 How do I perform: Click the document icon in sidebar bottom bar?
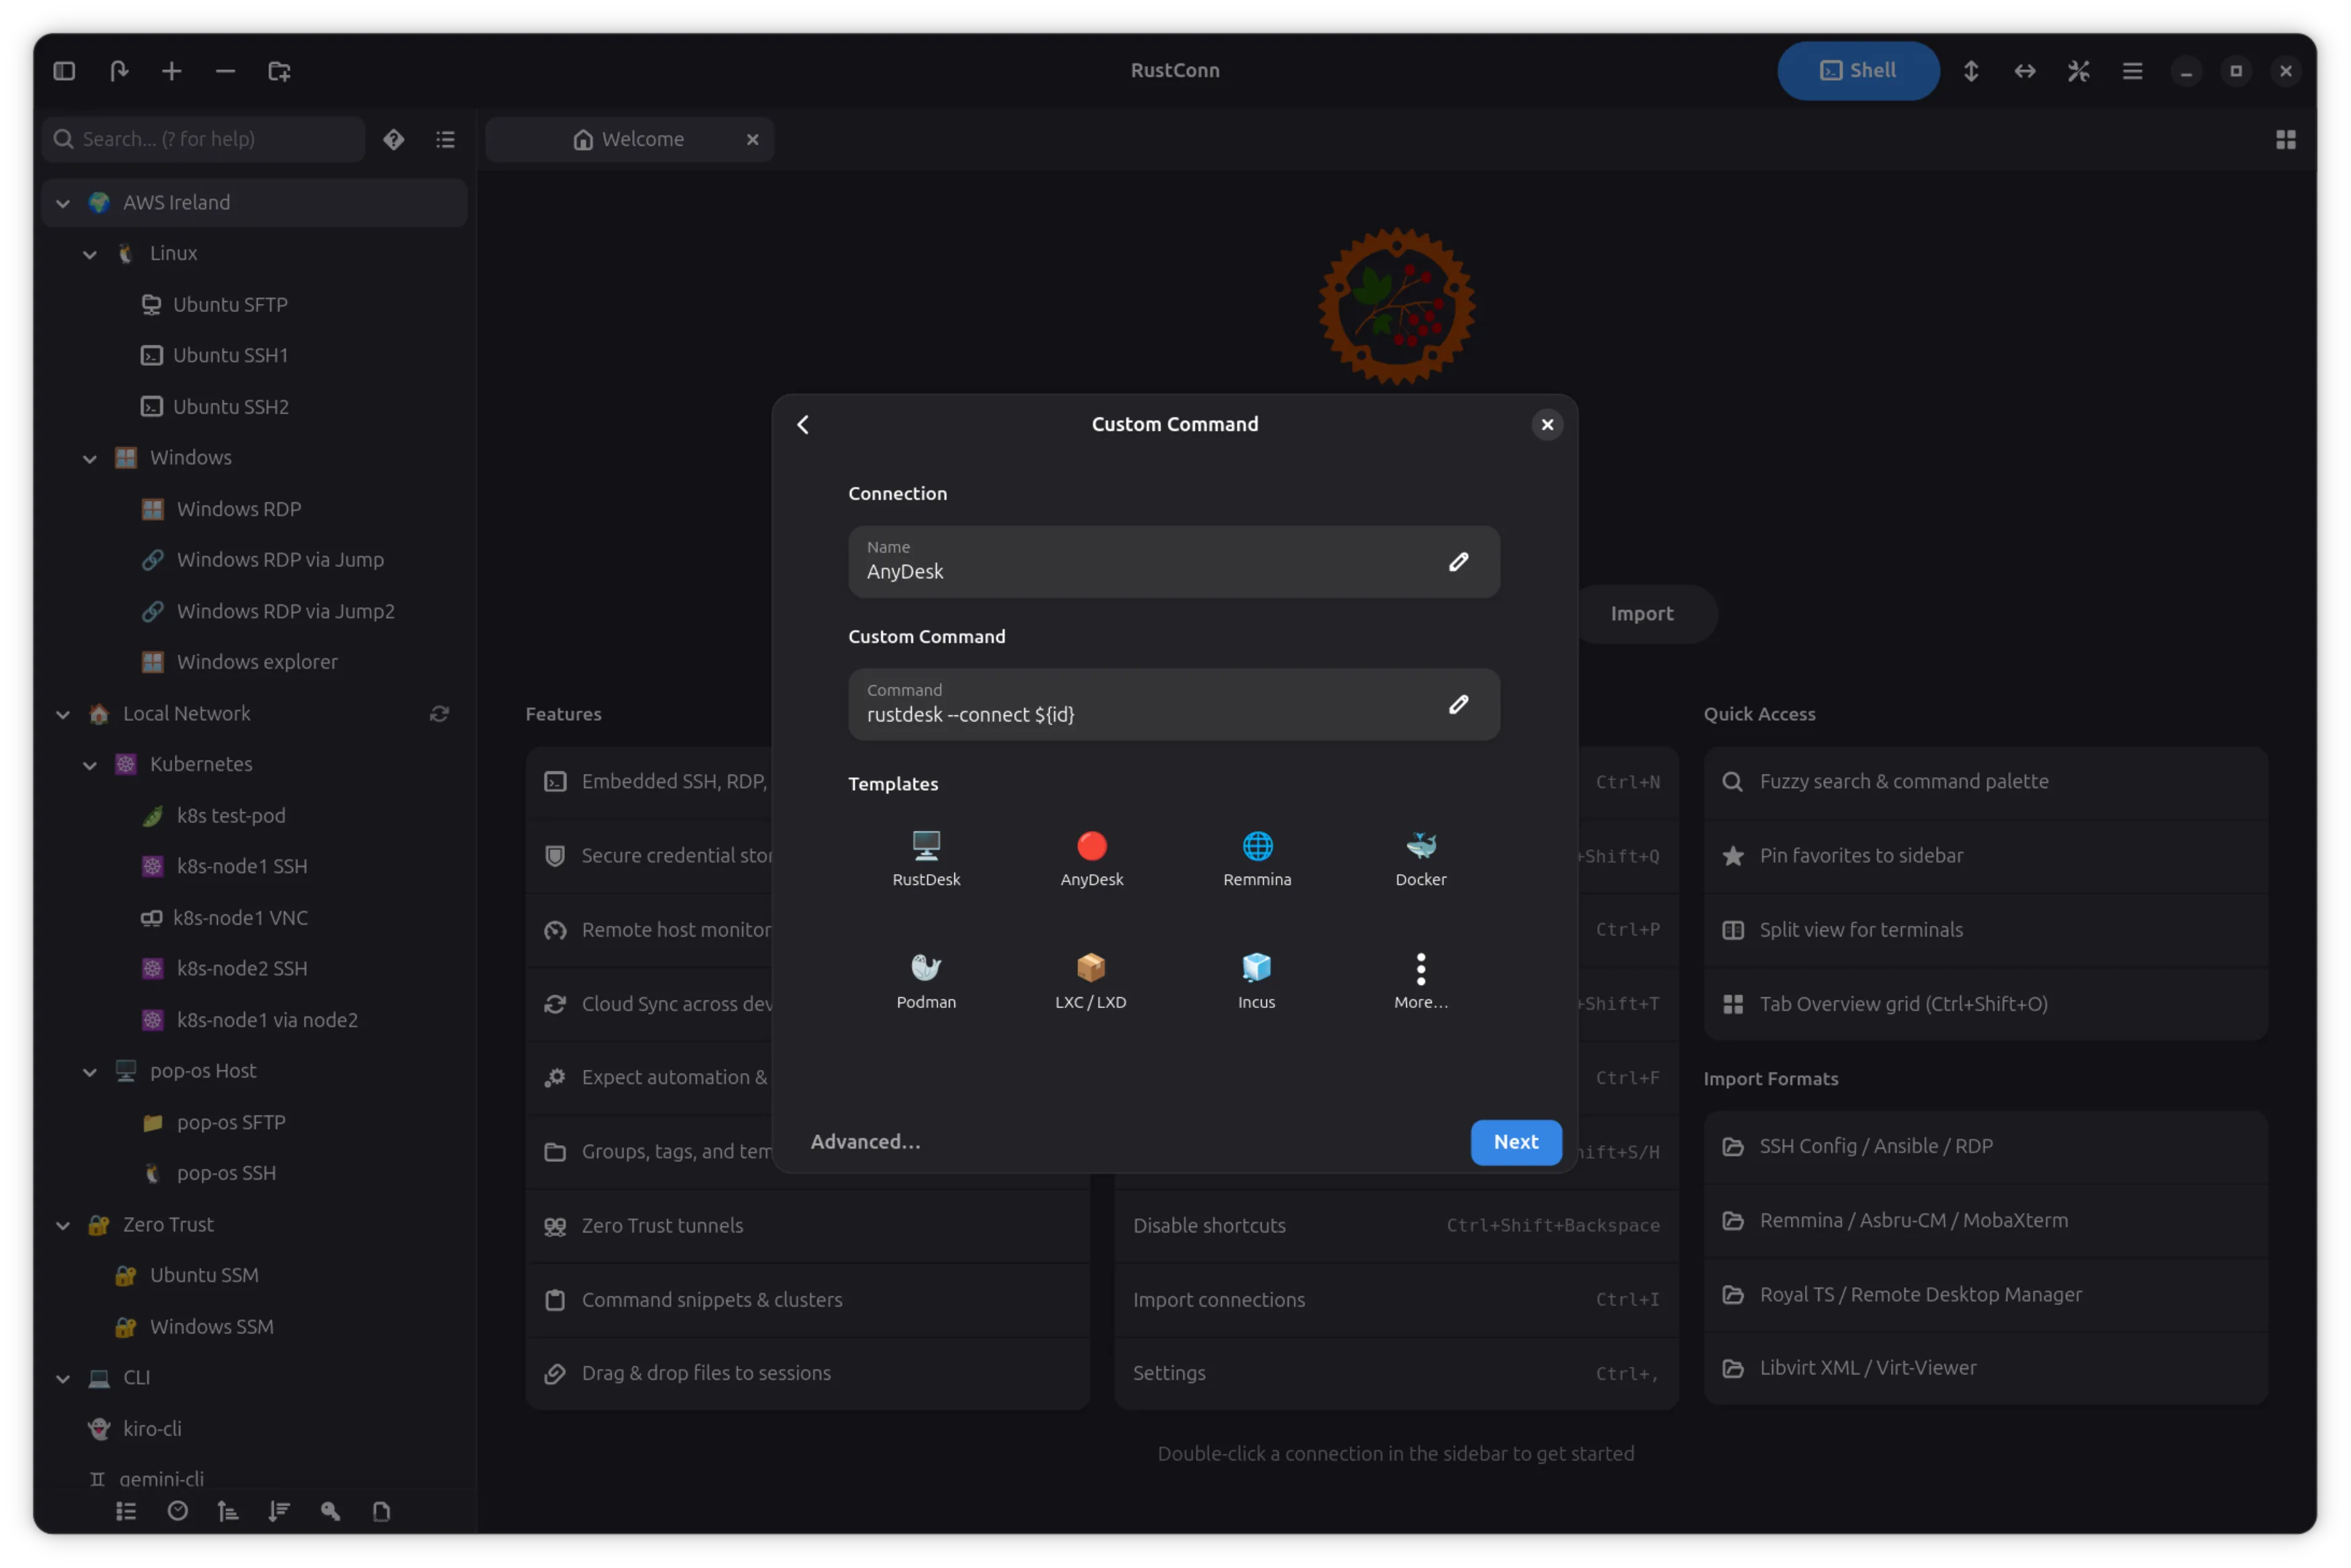coord(381,1511)
